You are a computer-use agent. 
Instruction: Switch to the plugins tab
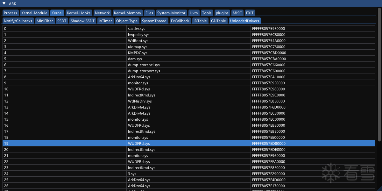(222, 13)
